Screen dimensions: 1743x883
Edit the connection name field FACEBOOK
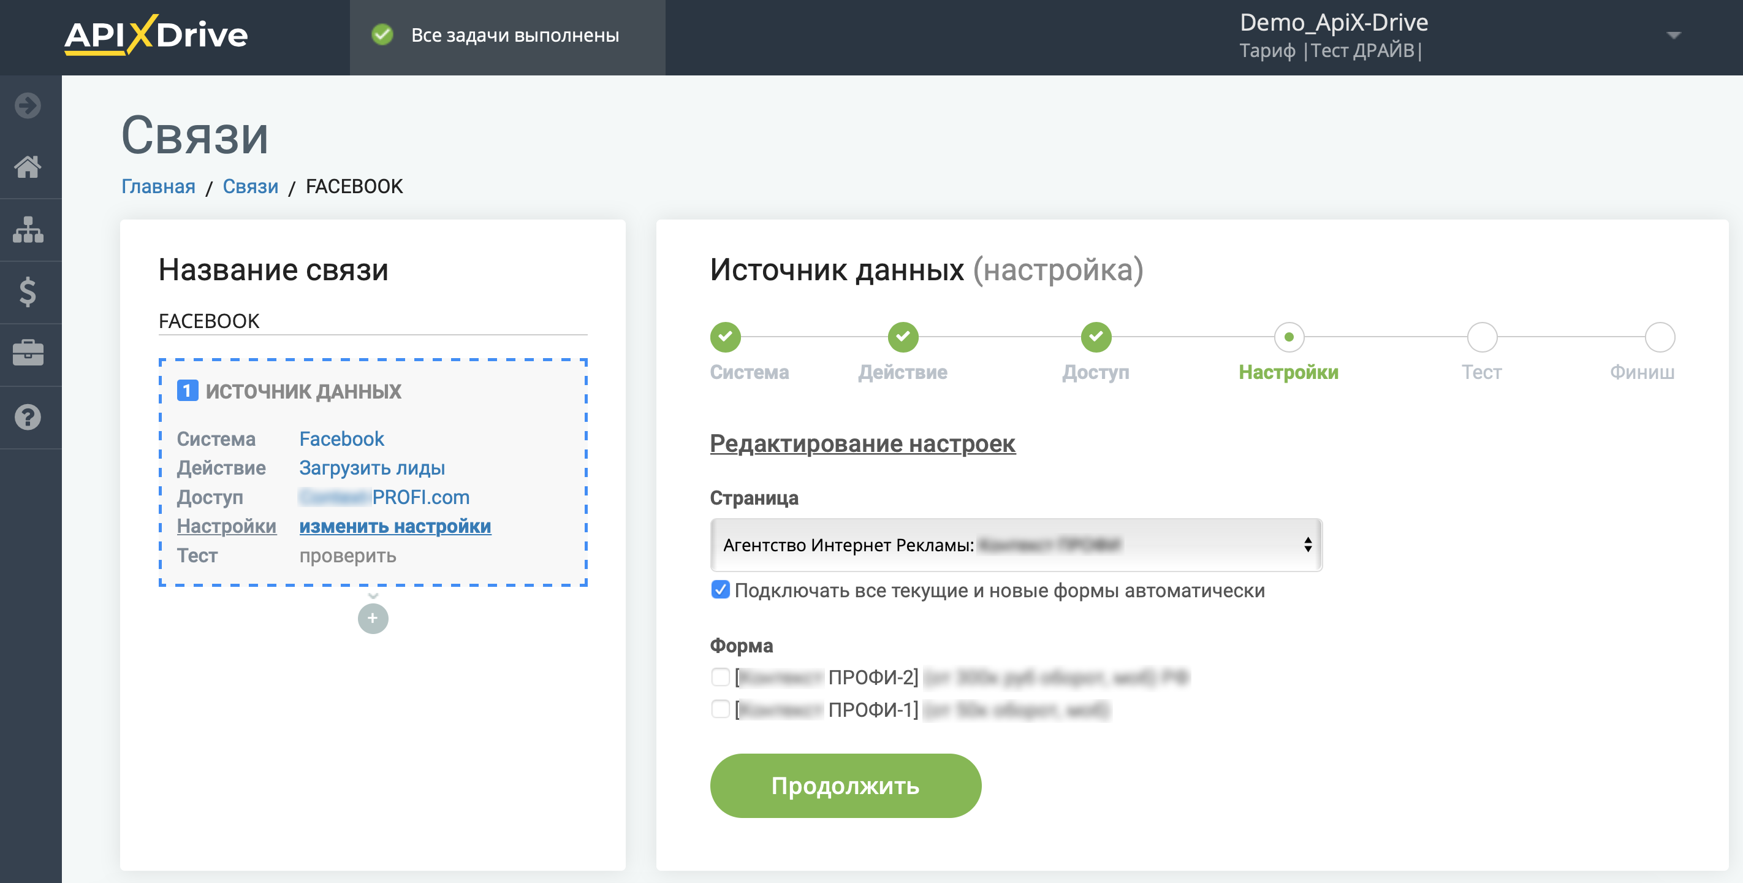pyautogui.click(x=373, y=321)
